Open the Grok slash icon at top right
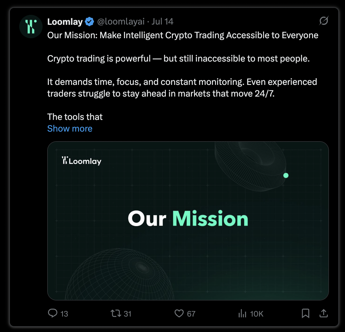This screenshot has width=345, height=332. [324, 21]
